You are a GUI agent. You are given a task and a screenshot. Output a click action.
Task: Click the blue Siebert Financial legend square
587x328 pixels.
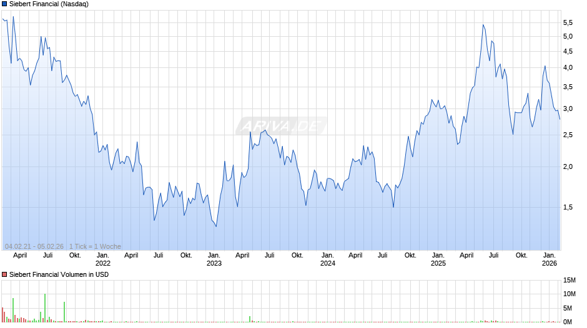point(4,4)
